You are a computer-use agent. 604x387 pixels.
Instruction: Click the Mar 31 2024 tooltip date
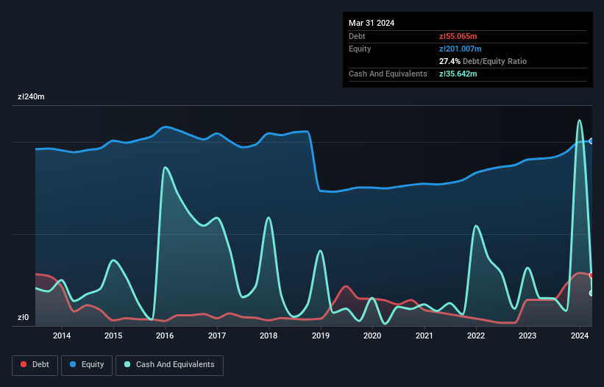pos(372,23)
